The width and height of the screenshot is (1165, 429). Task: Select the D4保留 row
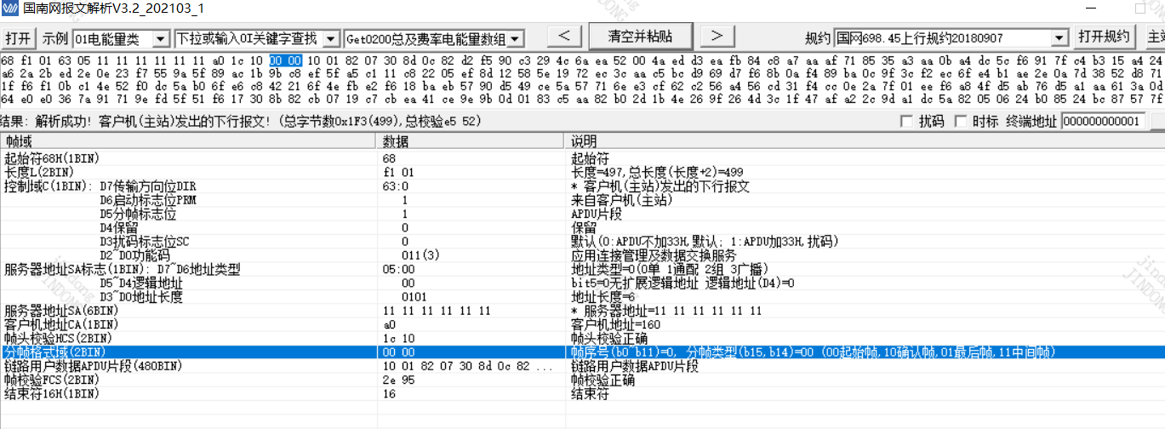pyautogui.click(x=582, y=227)
